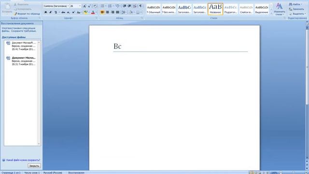Clear formatting with the eraser icon
Viewport: 309px width, 174px height.
click(95, 6)
